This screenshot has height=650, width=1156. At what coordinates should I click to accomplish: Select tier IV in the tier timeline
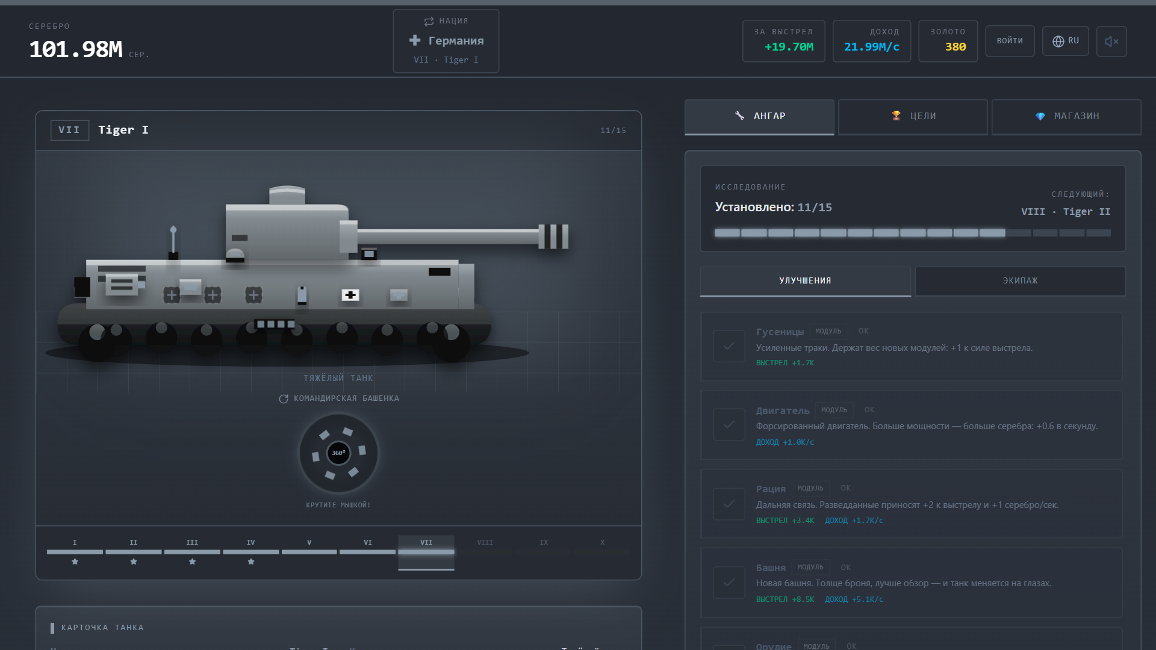point(250,552)
